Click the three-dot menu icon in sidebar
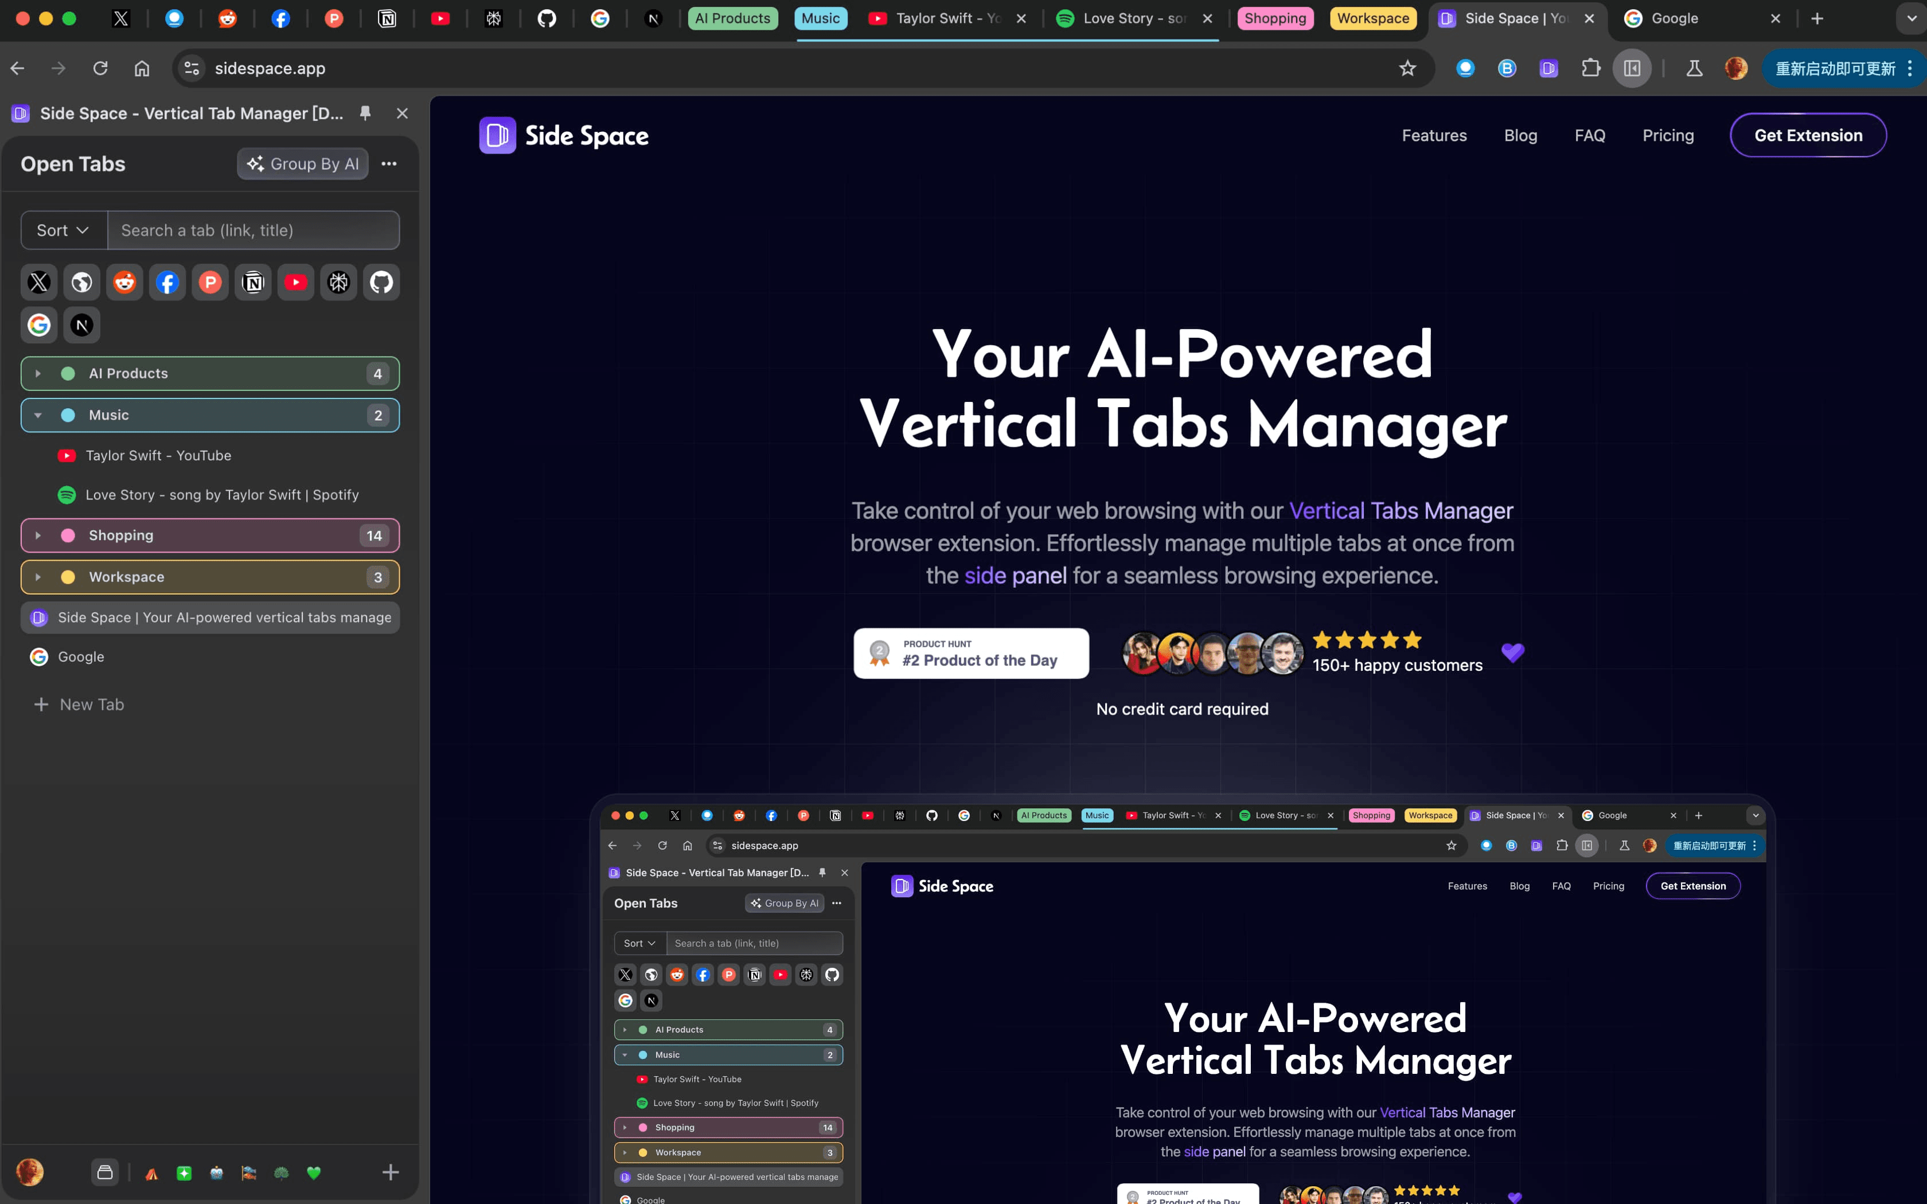The height and width of the screenshot is (1204, 1927). point(390,163)
